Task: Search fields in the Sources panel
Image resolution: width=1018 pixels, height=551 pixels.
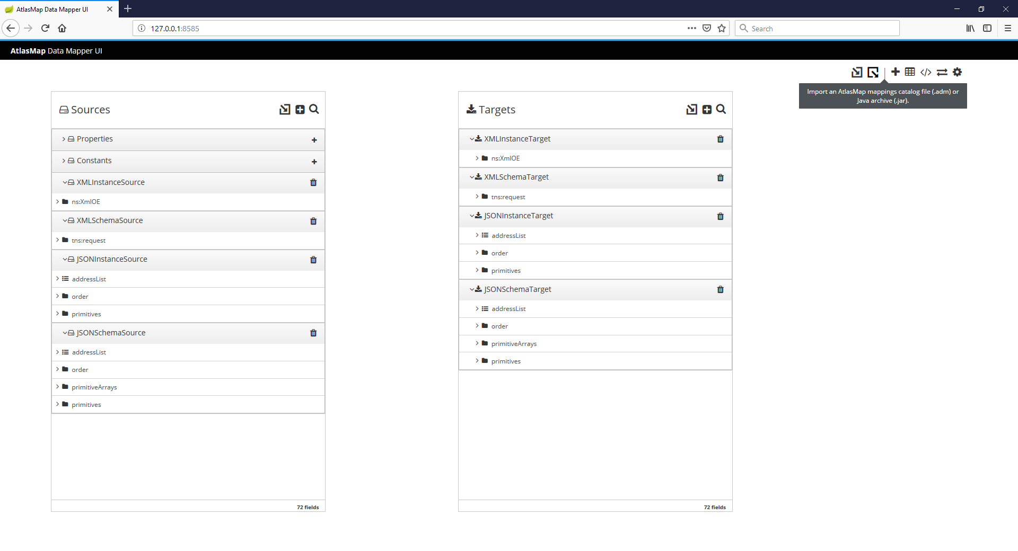Action: [x=314, y=109]
